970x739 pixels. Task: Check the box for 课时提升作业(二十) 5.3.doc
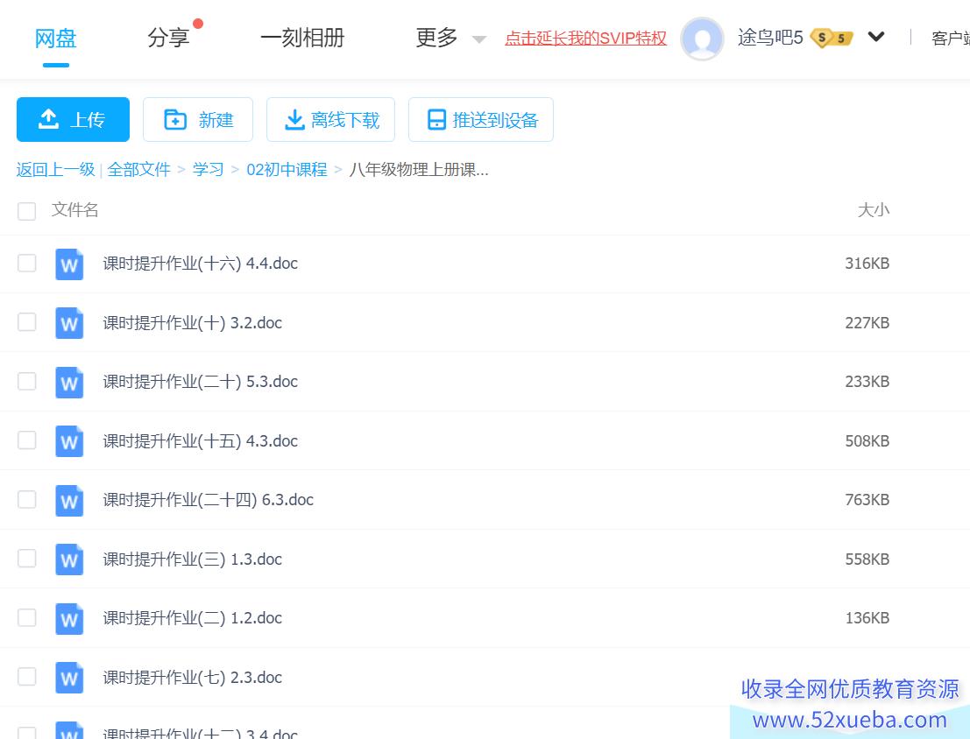[x=26, y=381]
